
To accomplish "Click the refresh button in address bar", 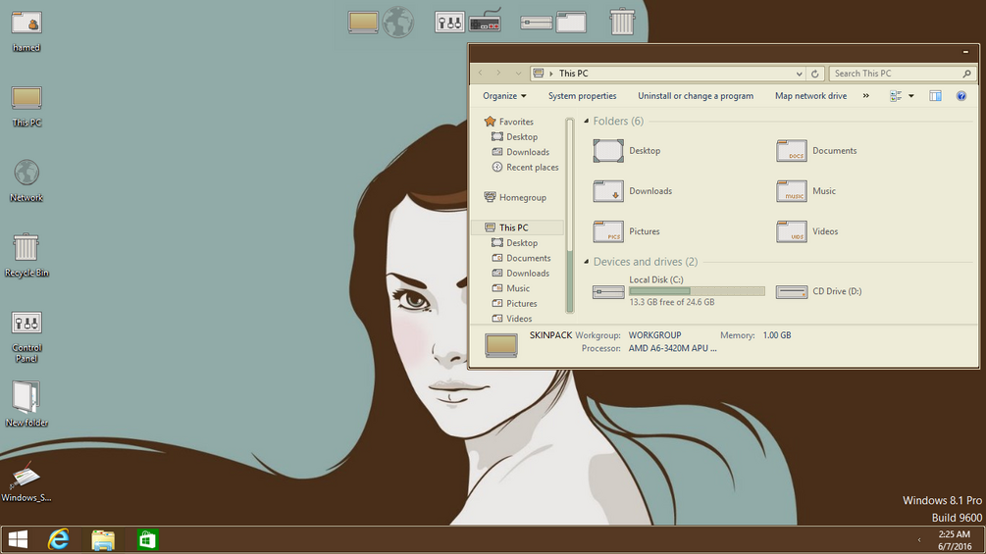I will 815,74.
